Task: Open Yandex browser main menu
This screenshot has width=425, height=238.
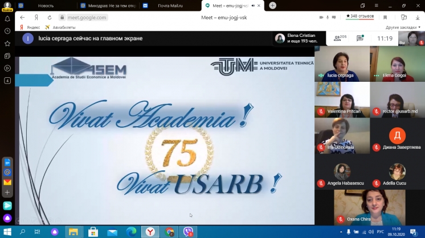Action: (376, 6)
